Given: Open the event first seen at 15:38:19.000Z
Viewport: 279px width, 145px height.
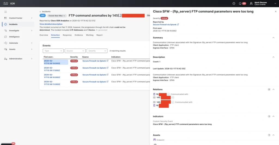Looking at the screenshot, I should tap(52, 62).
